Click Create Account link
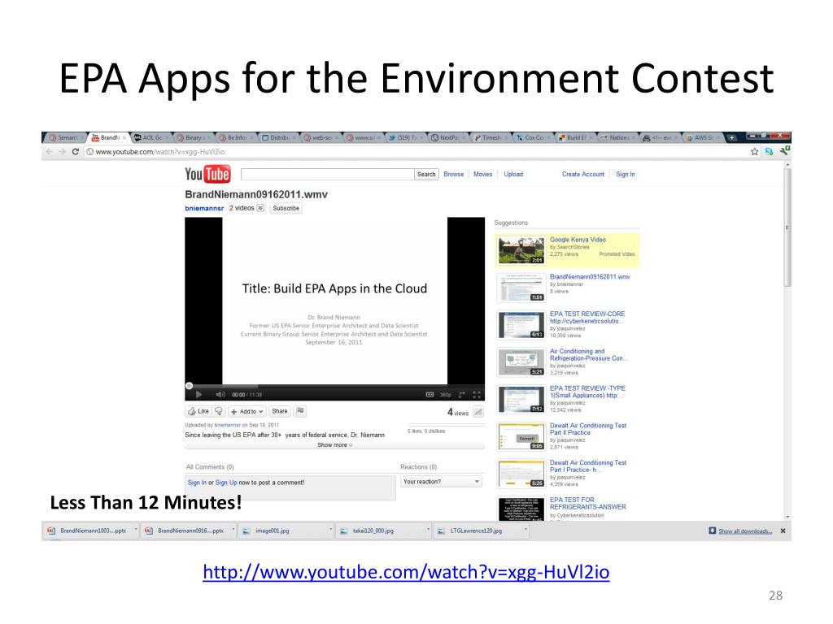Viewport: 833px width, 624px height. click(x=583, y=174)
